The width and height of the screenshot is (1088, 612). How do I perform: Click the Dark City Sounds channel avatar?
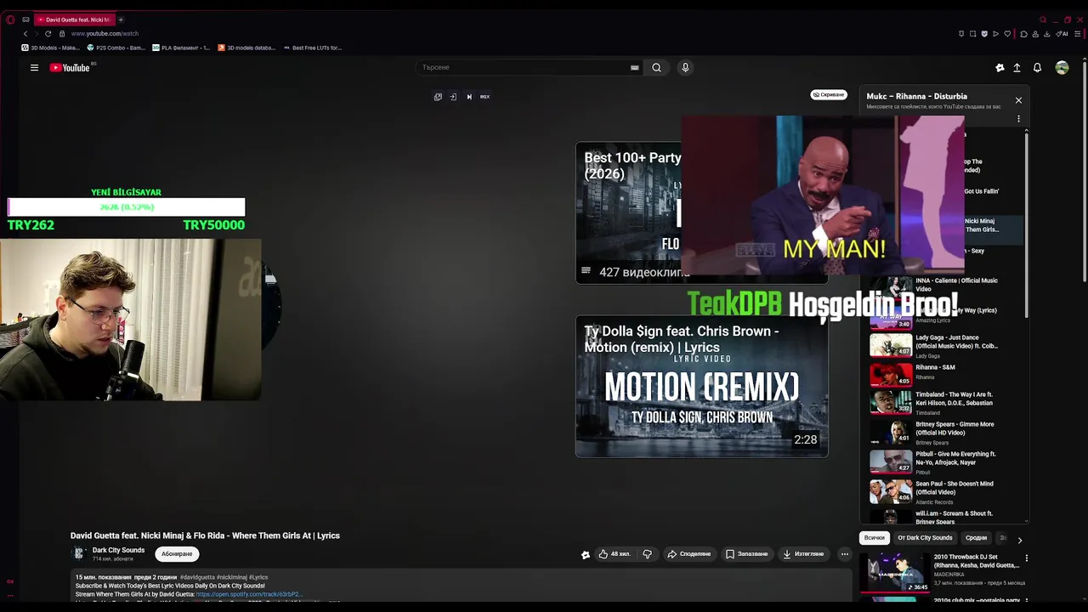(x=78, y=553)
